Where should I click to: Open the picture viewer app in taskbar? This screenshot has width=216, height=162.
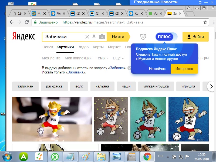point(117,157)
